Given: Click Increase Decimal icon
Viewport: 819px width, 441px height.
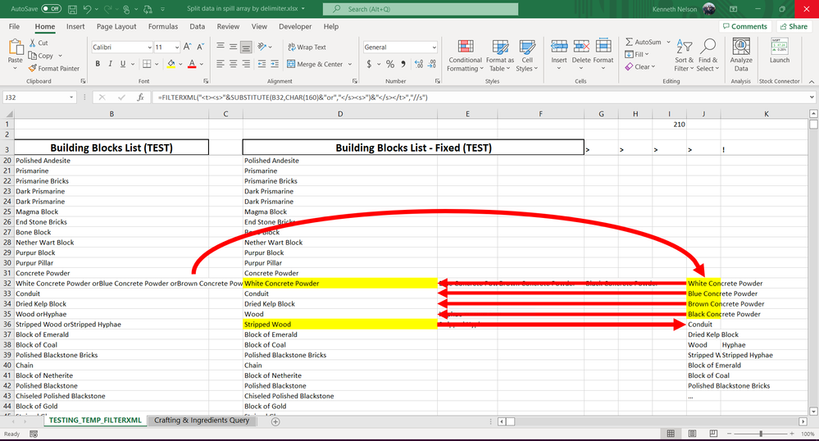Looking at the screenshot, I should (419, 64).
